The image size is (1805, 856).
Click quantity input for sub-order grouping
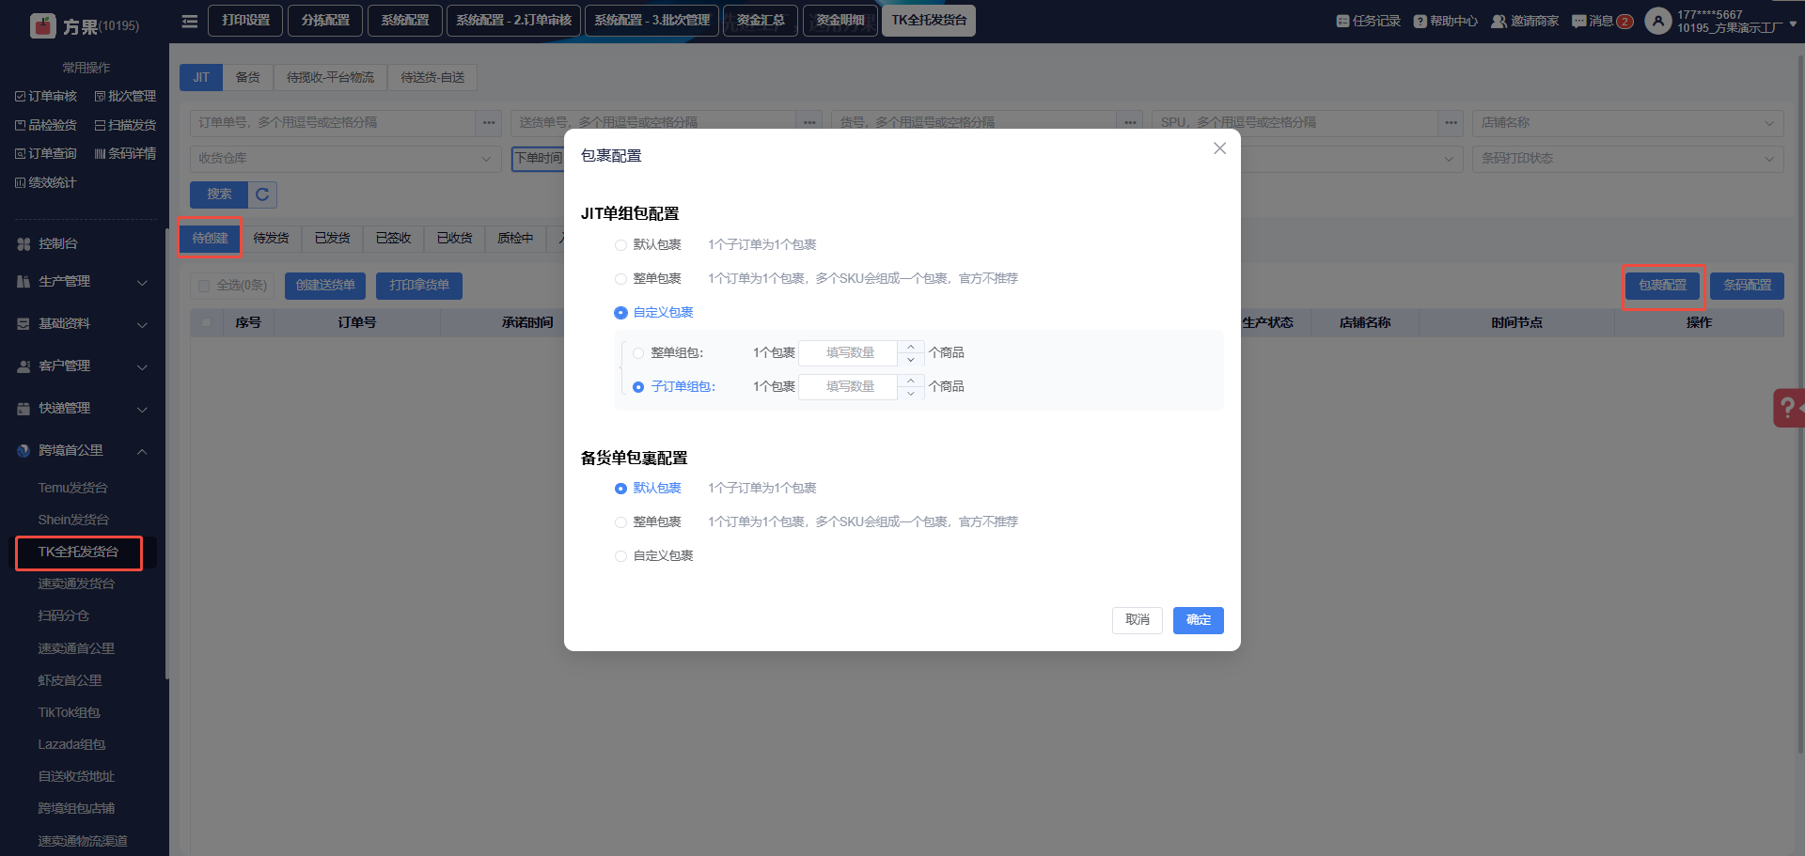pyautogui.click(x=849, y=387)
